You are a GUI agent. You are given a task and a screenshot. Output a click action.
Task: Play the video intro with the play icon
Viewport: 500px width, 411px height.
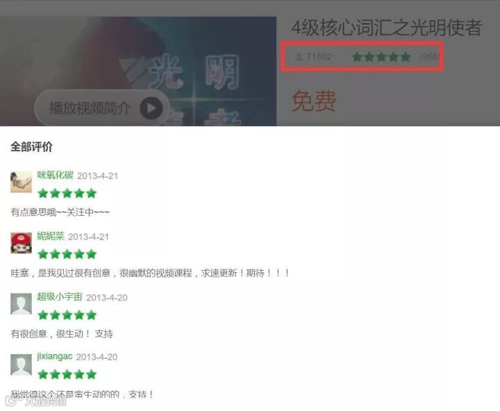click(151, 108)
